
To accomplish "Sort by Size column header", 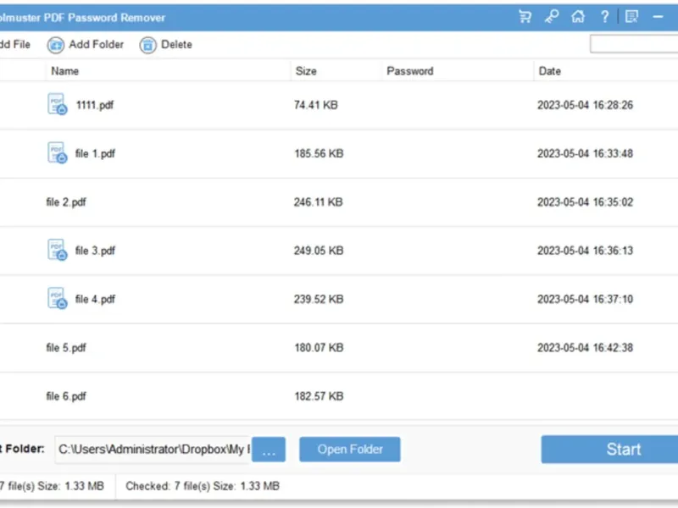I will (x=306, y=71).
